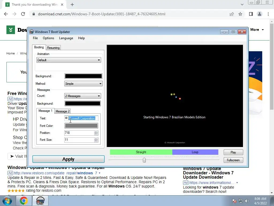Screen dimensions: 274x206
Task: Click the Fullscreen button
Action: click(x=233, y=160)
